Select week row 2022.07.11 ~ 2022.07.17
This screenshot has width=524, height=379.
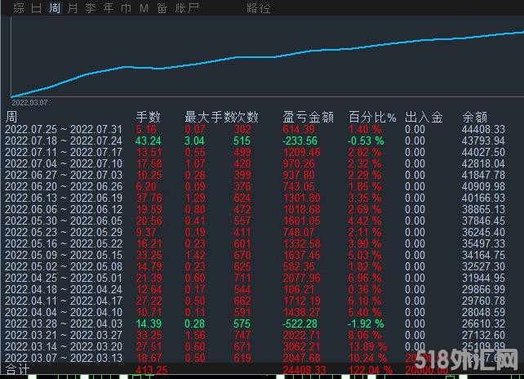coord(255,152)
